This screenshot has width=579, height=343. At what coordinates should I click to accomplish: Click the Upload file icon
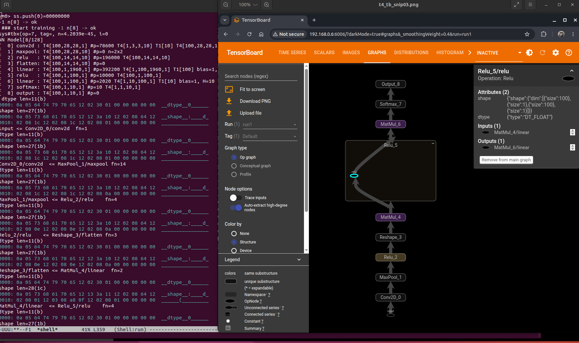(x=229, y=113)
